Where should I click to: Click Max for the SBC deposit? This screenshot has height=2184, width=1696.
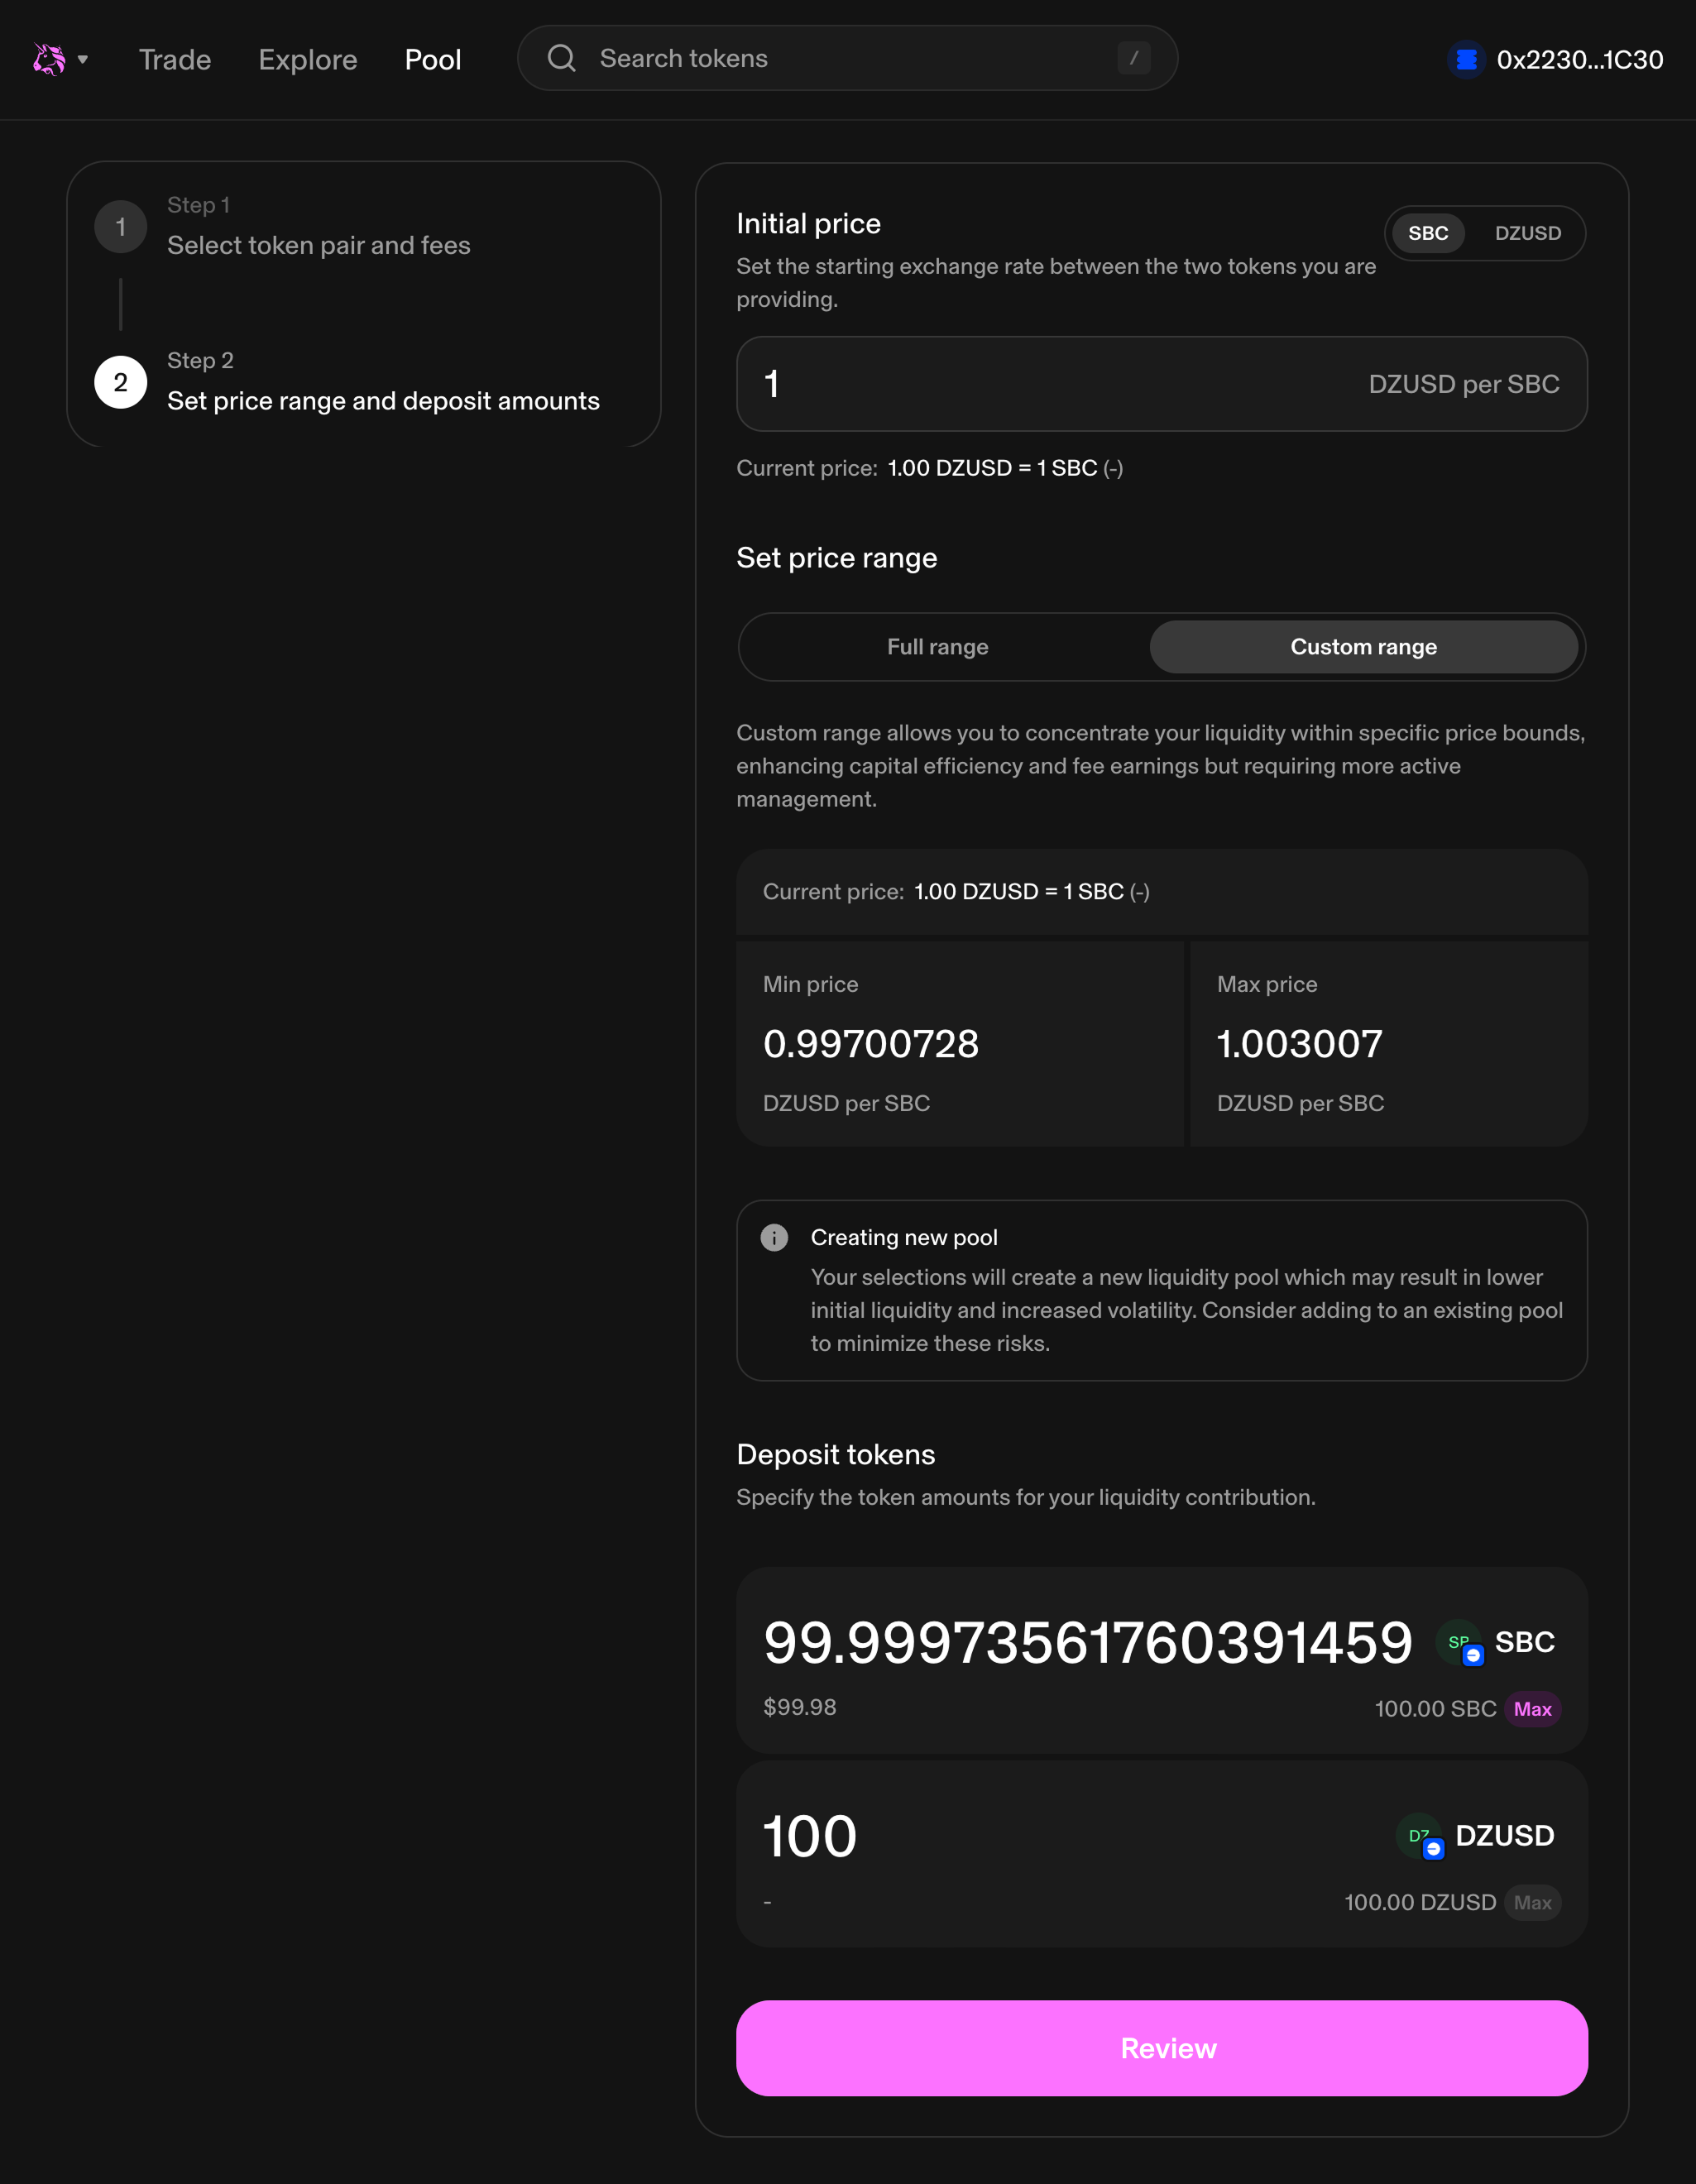[1532, 1709]
